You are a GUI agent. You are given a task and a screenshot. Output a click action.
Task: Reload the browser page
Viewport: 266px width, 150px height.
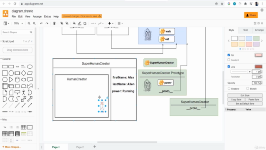(x=15, y=4)
